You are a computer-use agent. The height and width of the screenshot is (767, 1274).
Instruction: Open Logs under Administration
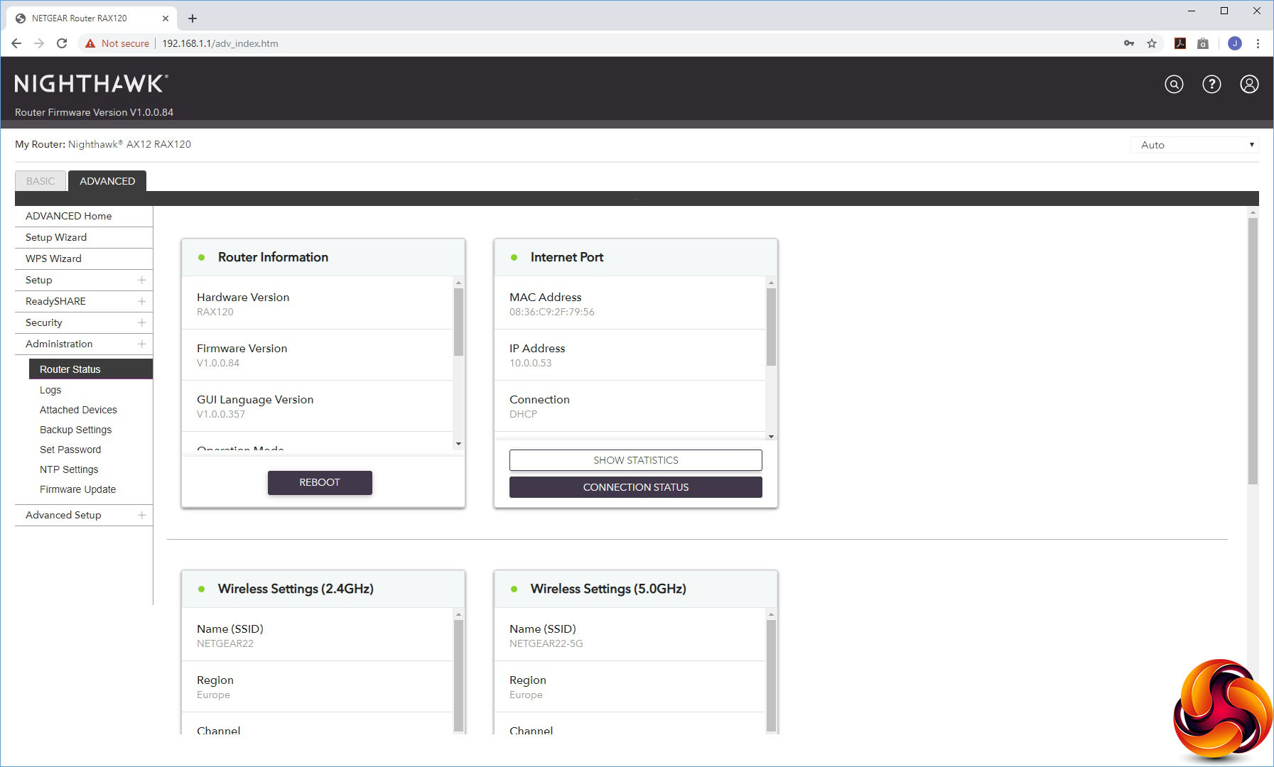[50, 390]
